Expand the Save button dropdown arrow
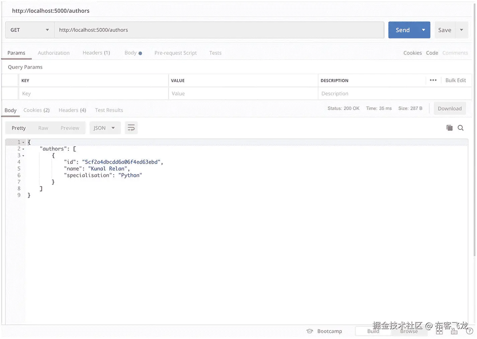The image size is (477, 339). (462, 30)
